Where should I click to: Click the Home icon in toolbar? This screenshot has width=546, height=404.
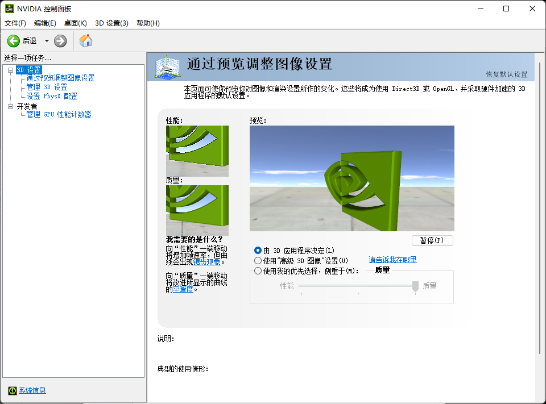[86, 41]
